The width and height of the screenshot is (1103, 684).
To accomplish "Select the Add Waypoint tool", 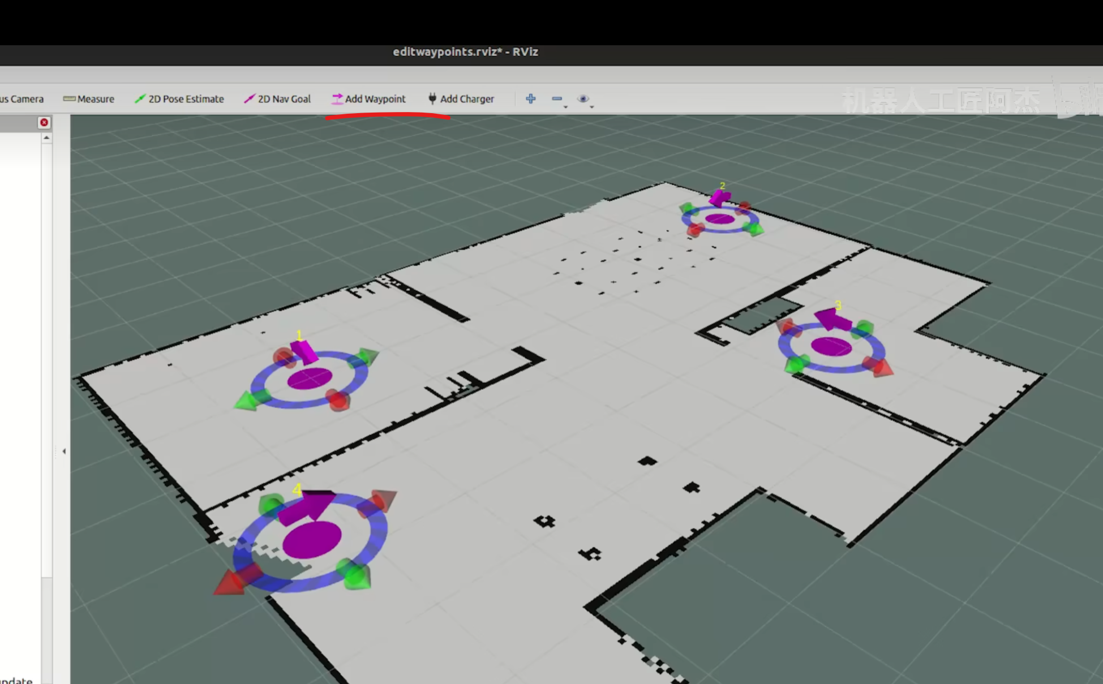I will pyautogui.click(x=368, y=99).
